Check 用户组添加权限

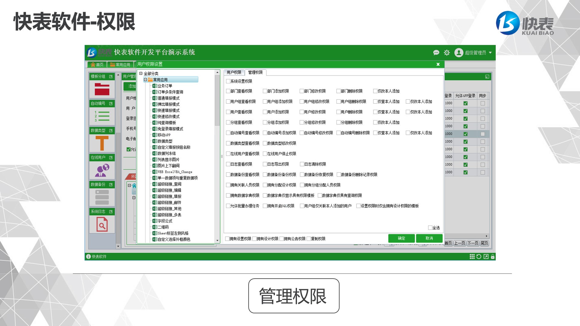pos(265,102)
